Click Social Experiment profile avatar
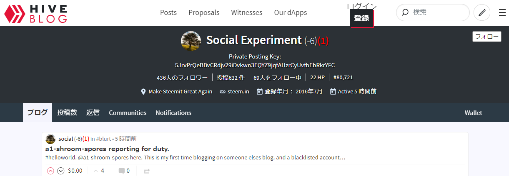This screenshot has width=509, height=176. click(x=191, y=41)
